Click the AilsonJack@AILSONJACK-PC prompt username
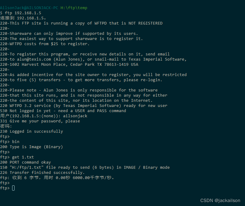Screen dimensions: 245x206 (x=29, y=8)
